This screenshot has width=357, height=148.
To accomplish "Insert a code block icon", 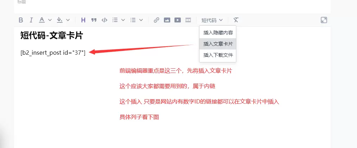I will coord(104,20).
